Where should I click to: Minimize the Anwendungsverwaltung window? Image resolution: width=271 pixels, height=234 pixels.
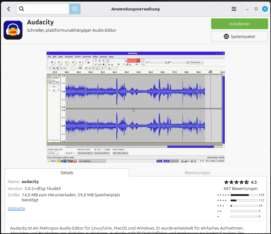pyautogui.click(x=247, y=9)
